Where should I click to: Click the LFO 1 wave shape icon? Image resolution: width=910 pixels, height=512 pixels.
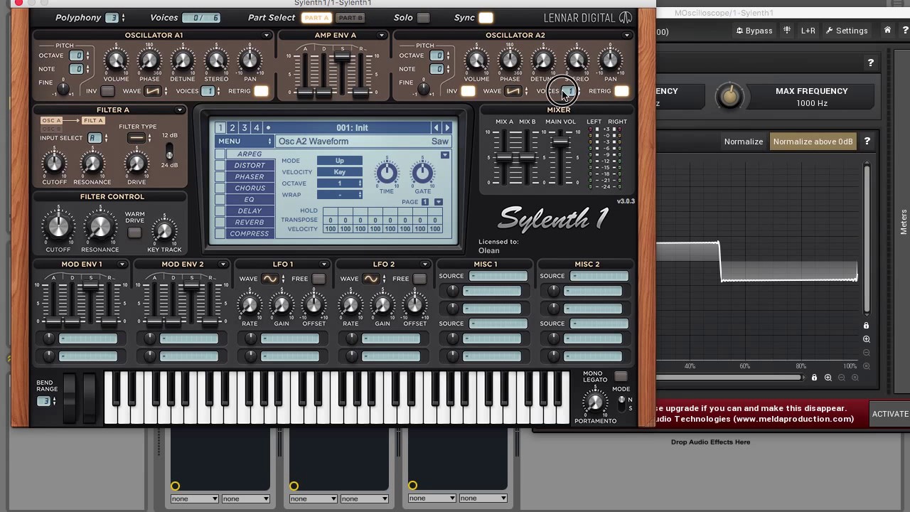click(x=269, y=279)
